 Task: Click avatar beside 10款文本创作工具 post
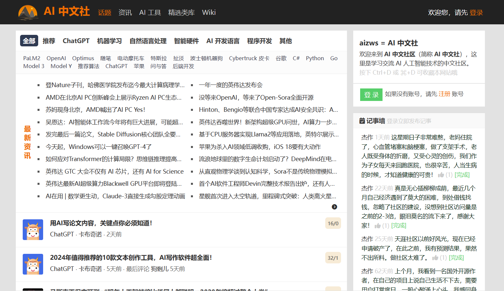(33, 264)
